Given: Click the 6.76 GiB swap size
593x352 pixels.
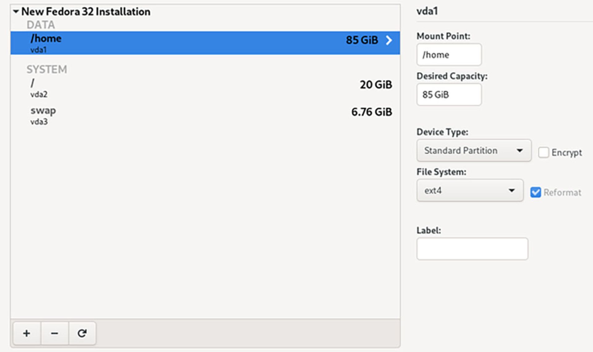Looking at the screenshot, I should pos(372,112).
